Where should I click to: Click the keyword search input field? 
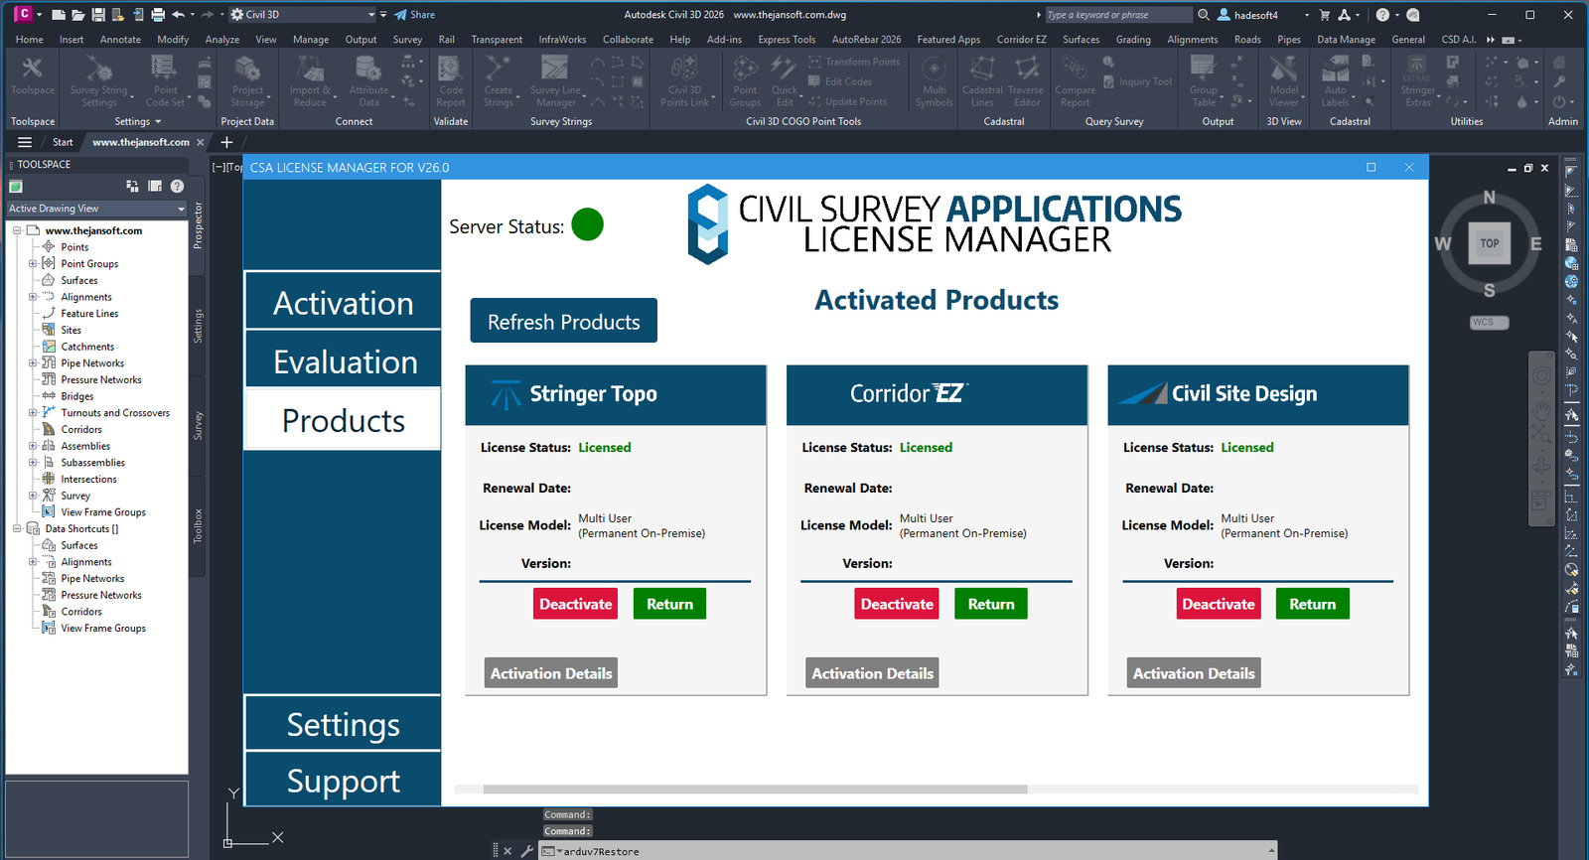point(1118,15)
